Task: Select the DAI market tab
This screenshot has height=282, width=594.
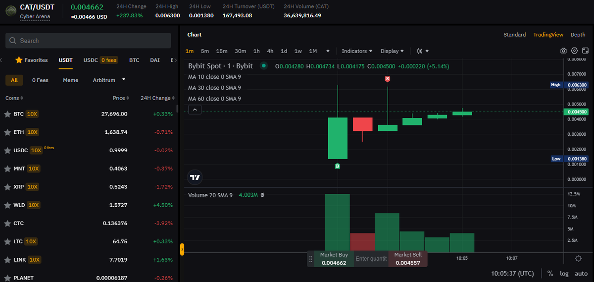Action: 155,60
